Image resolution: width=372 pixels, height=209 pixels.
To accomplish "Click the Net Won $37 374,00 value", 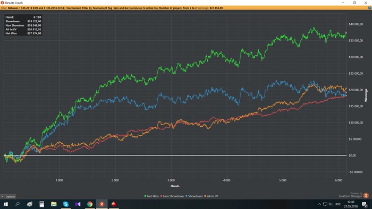I will (34, 33).
